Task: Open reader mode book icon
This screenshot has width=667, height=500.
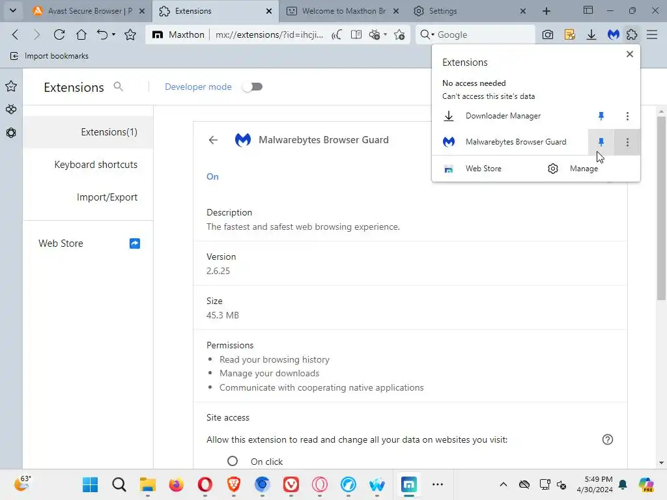Action: click(356, 35)
